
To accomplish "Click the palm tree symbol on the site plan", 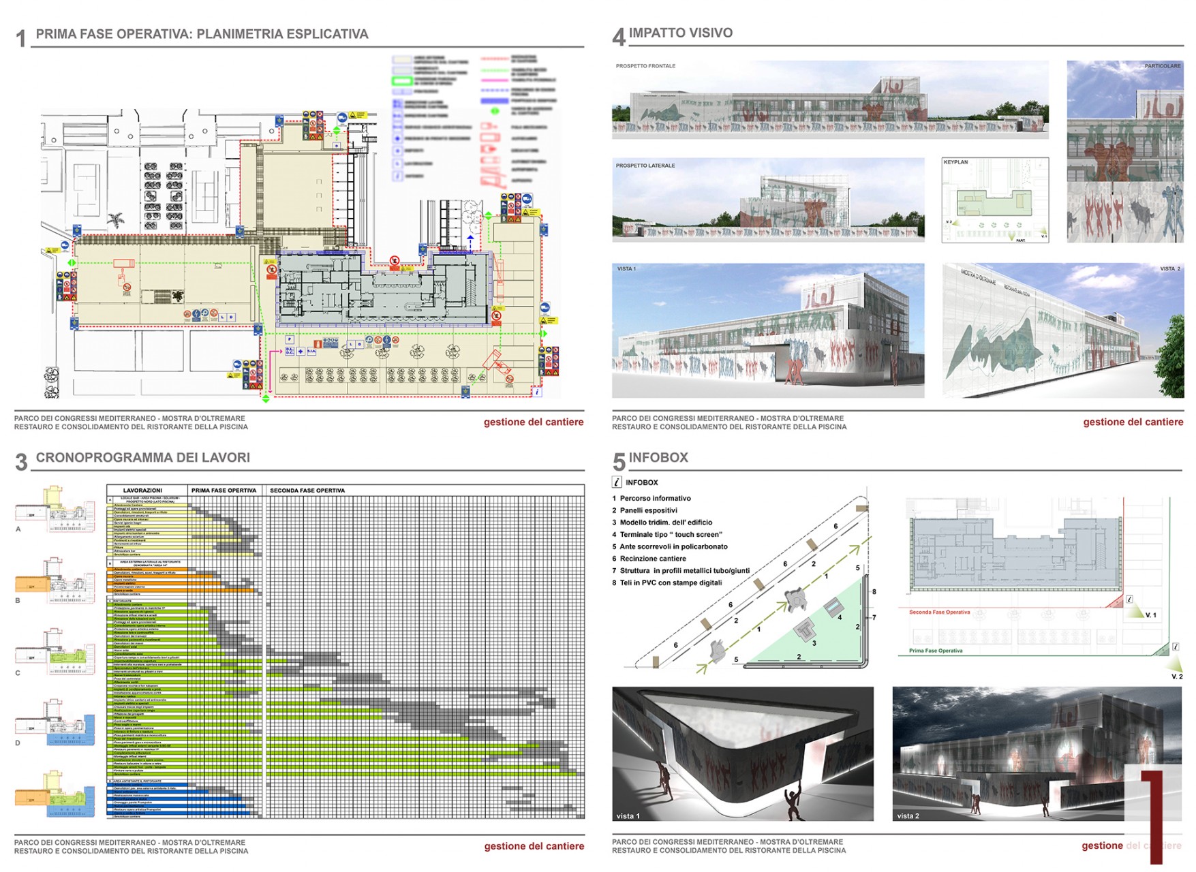I will 117,221.
